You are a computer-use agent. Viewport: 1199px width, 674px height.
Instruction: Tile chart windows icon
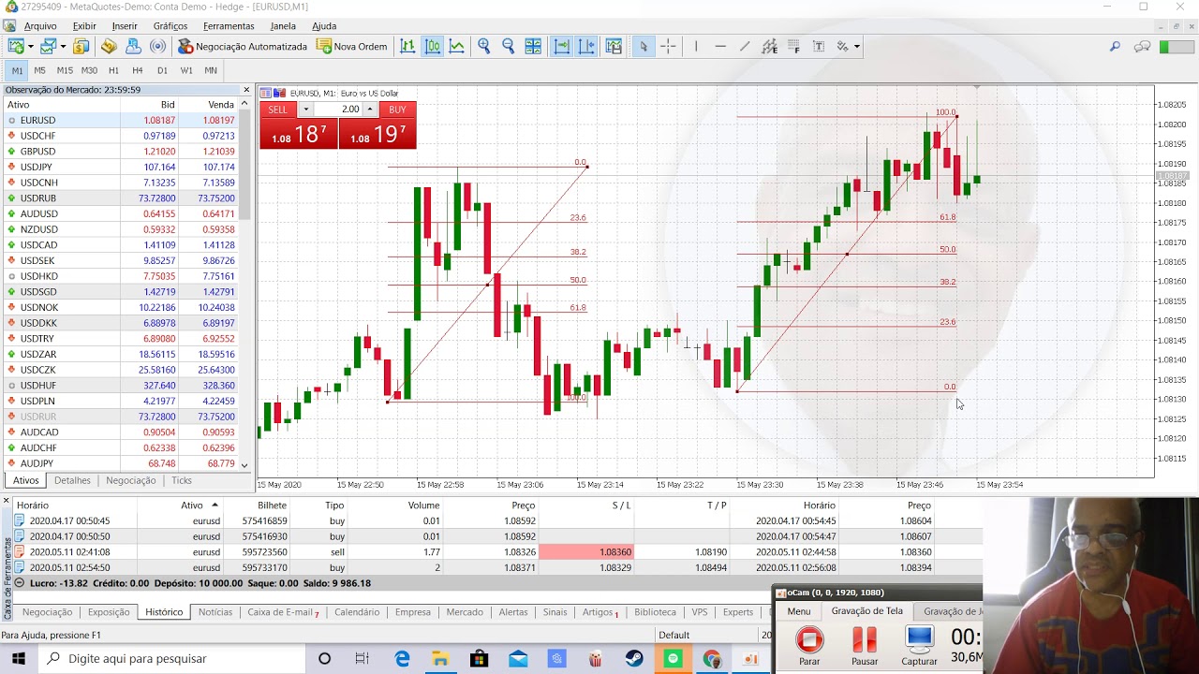coord(533,46)
